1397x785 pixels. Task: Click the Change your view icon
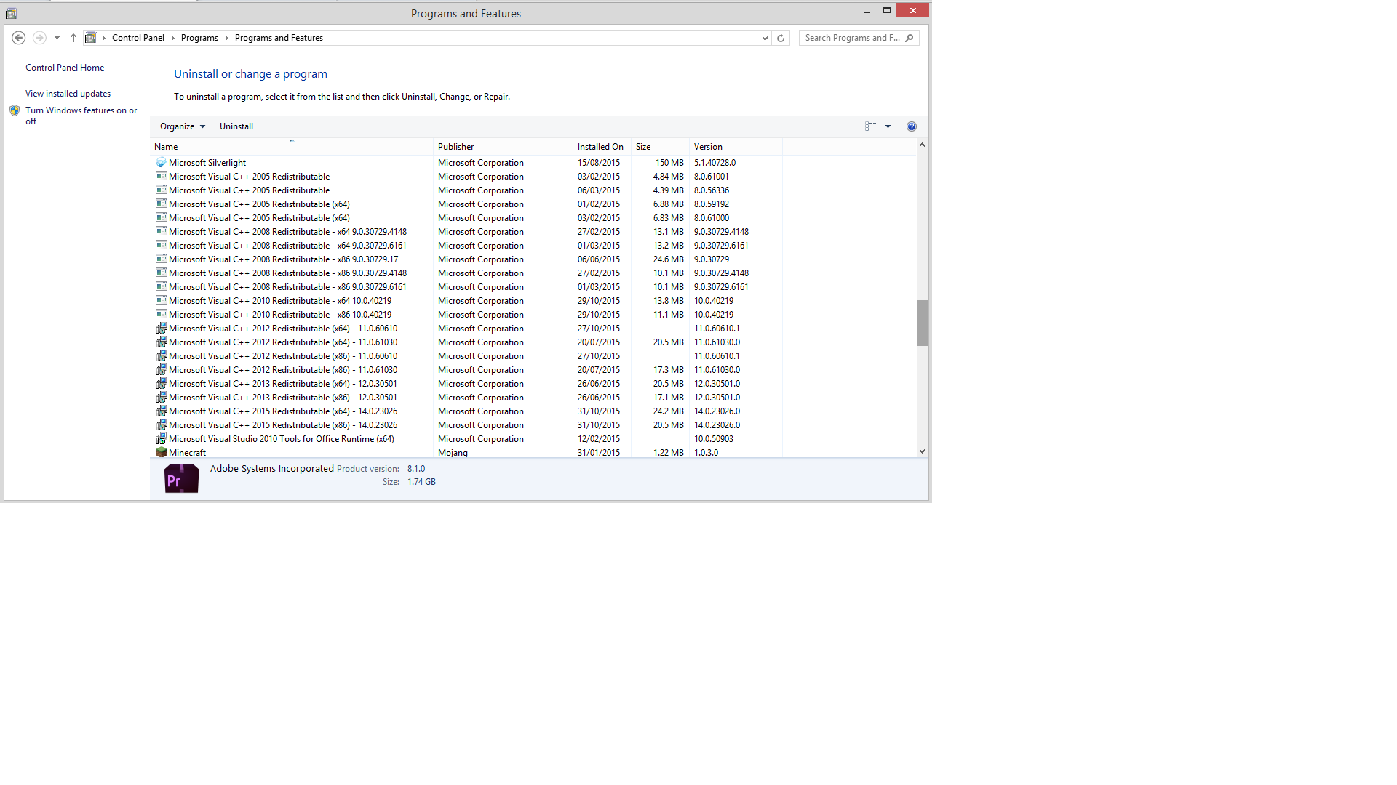tap(871, 126)
